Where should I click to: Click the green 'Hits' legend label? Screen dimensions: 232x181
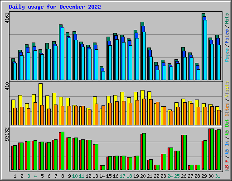pyautogui.click(x=227, y=19)
